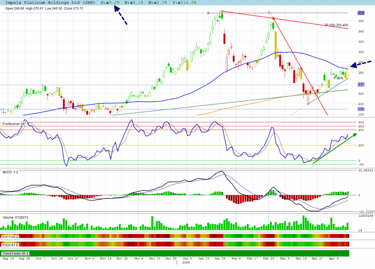Click the grey circle marker on 375 line
Screen dimensions: 375x269
click(x=208, y=13)
